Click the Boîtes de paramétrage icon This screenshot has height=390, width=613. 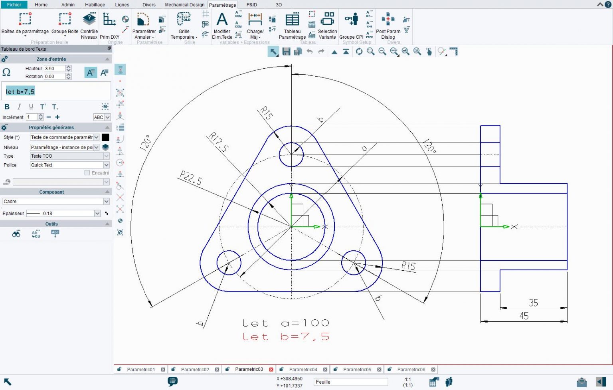pyautogui.click(x=25, y=19)
